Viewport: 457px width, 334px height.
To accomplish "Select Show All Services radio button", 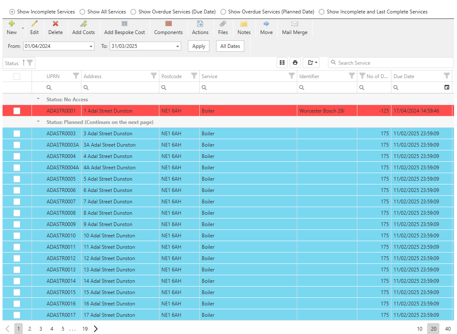I will pos(82,12).
